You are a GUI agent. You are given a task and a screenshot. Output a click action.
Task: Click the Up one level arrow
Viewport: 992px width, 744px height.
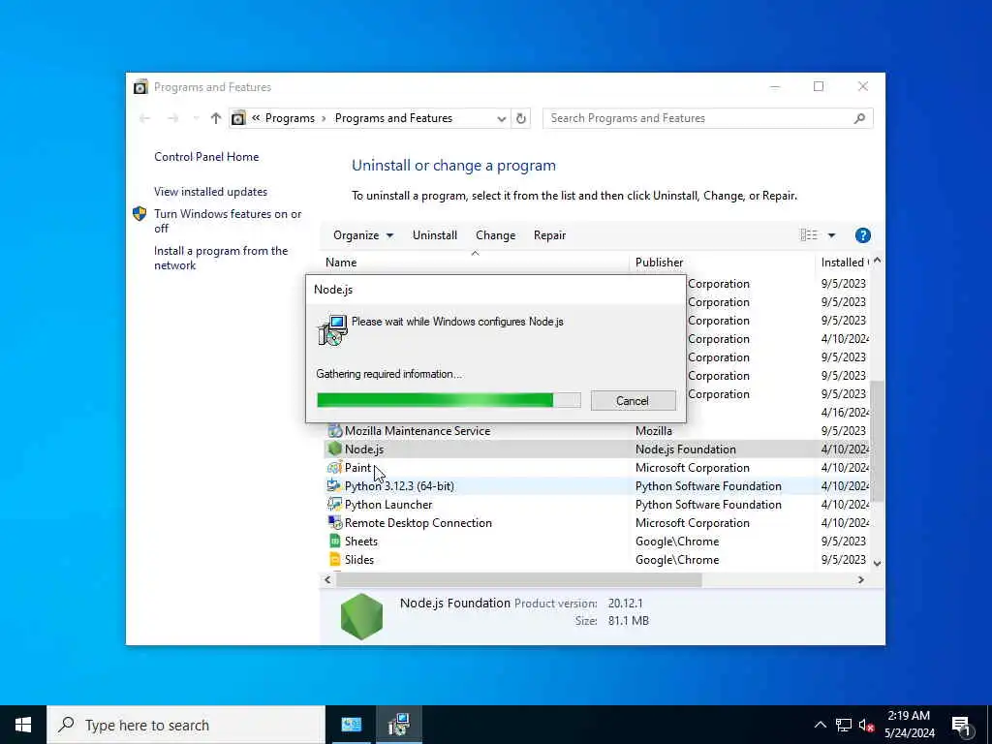tap(216, 118)
